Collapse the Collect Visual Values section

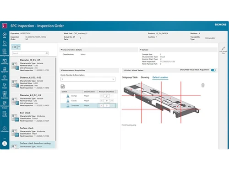click(124, 70)
